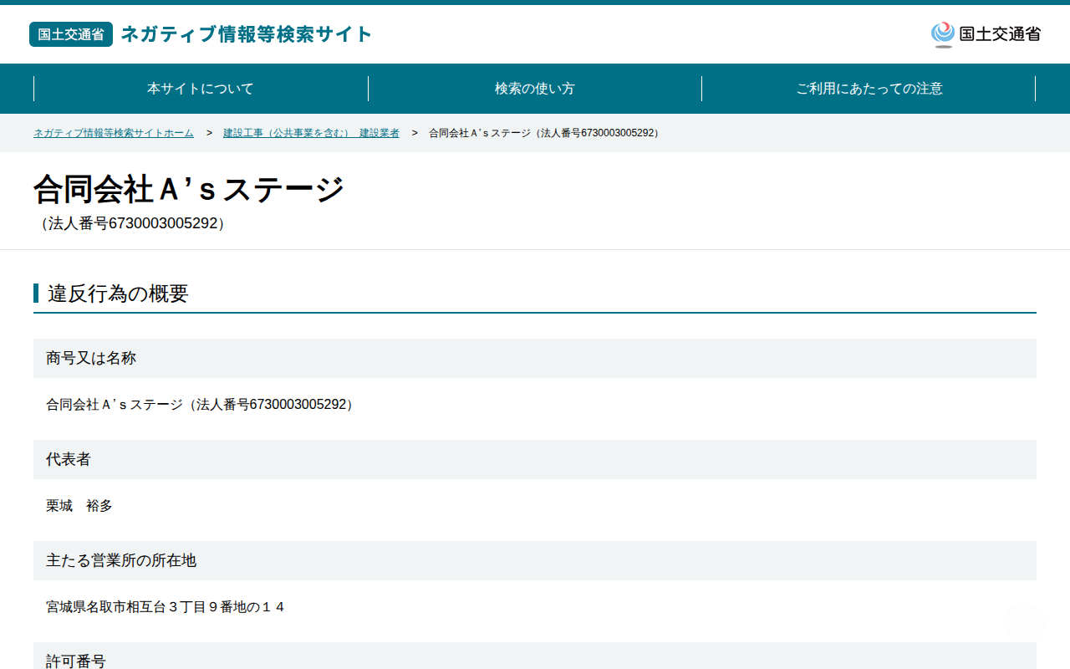
Task: Open the 本サイトについて menu item
Action: click(x=201, y=89)
